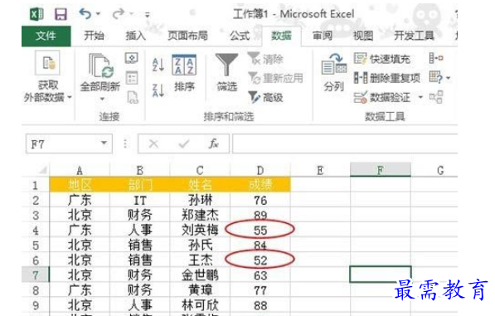This screenshot has width=495, height=316.
Task: Switch to the 审阅 ribbon tab
Action: click(323, 36)
